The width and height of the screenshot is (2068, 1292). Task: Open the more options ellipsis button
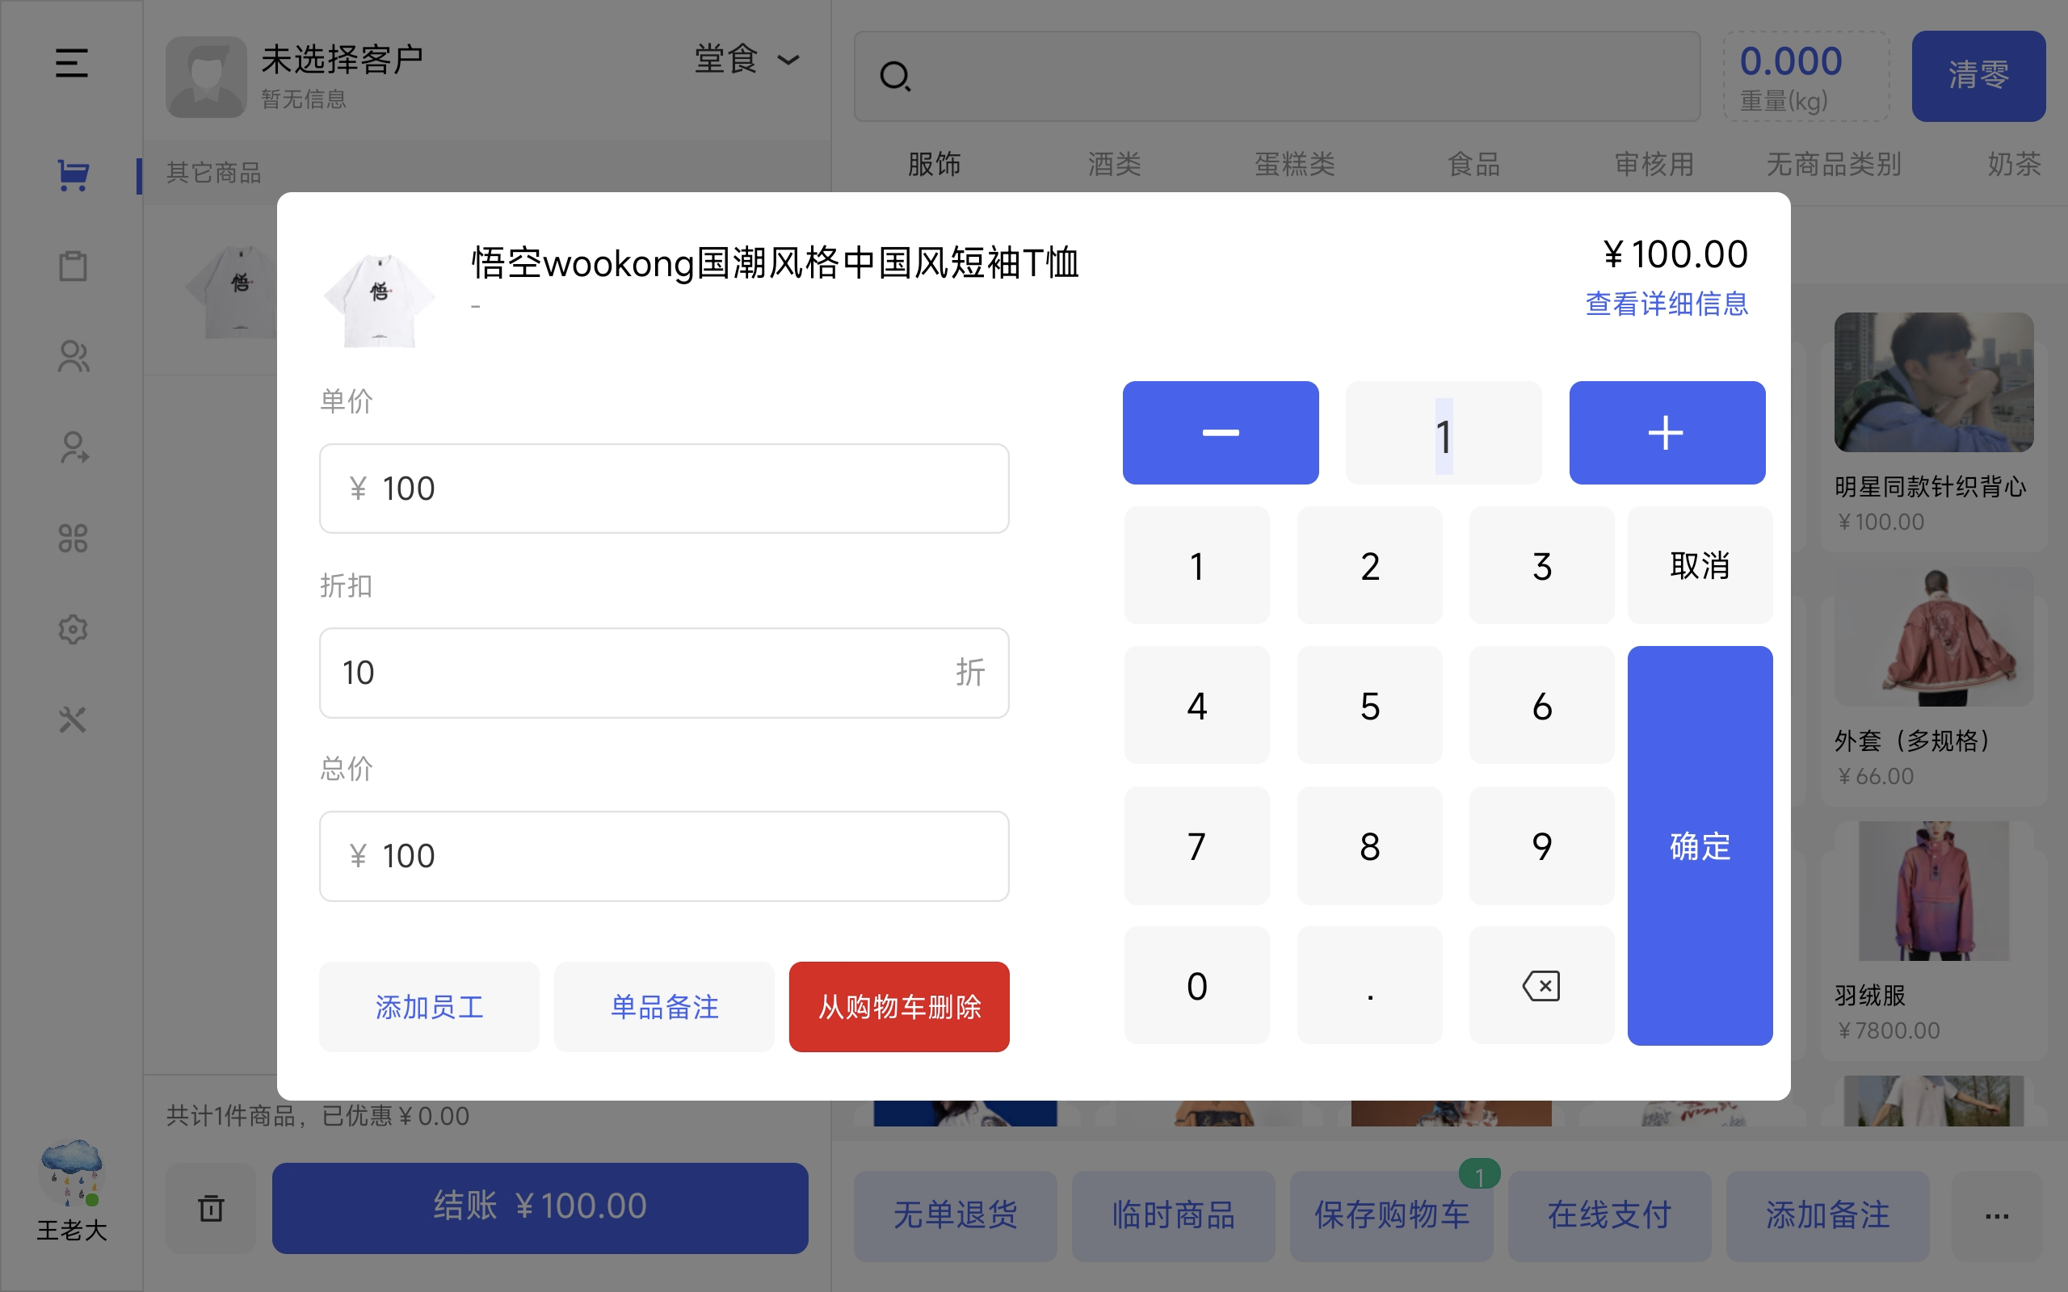coord(1996,1215)
